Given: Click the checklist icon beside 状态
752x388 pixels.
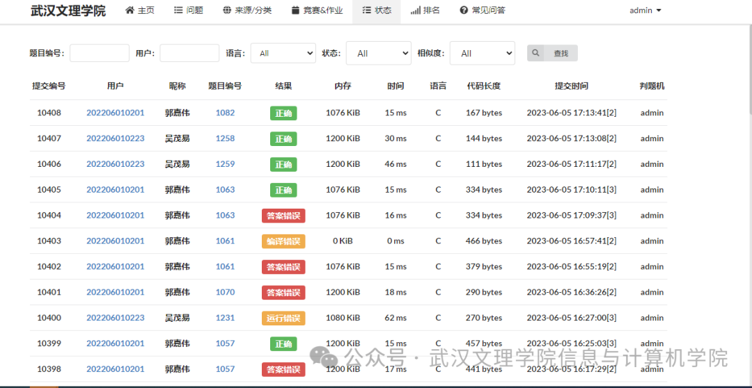Looking at the screenshot, I should 366,11.
